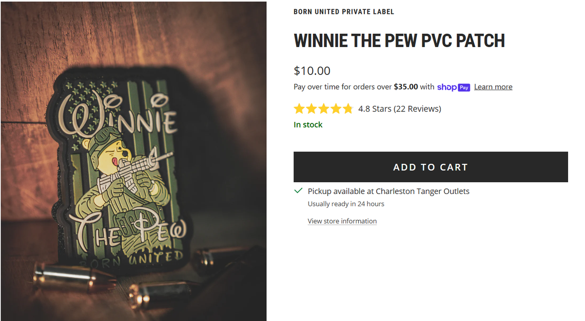Click the first gold rating star
This screenshot has height=321, width=585.
tap(299, 109)
